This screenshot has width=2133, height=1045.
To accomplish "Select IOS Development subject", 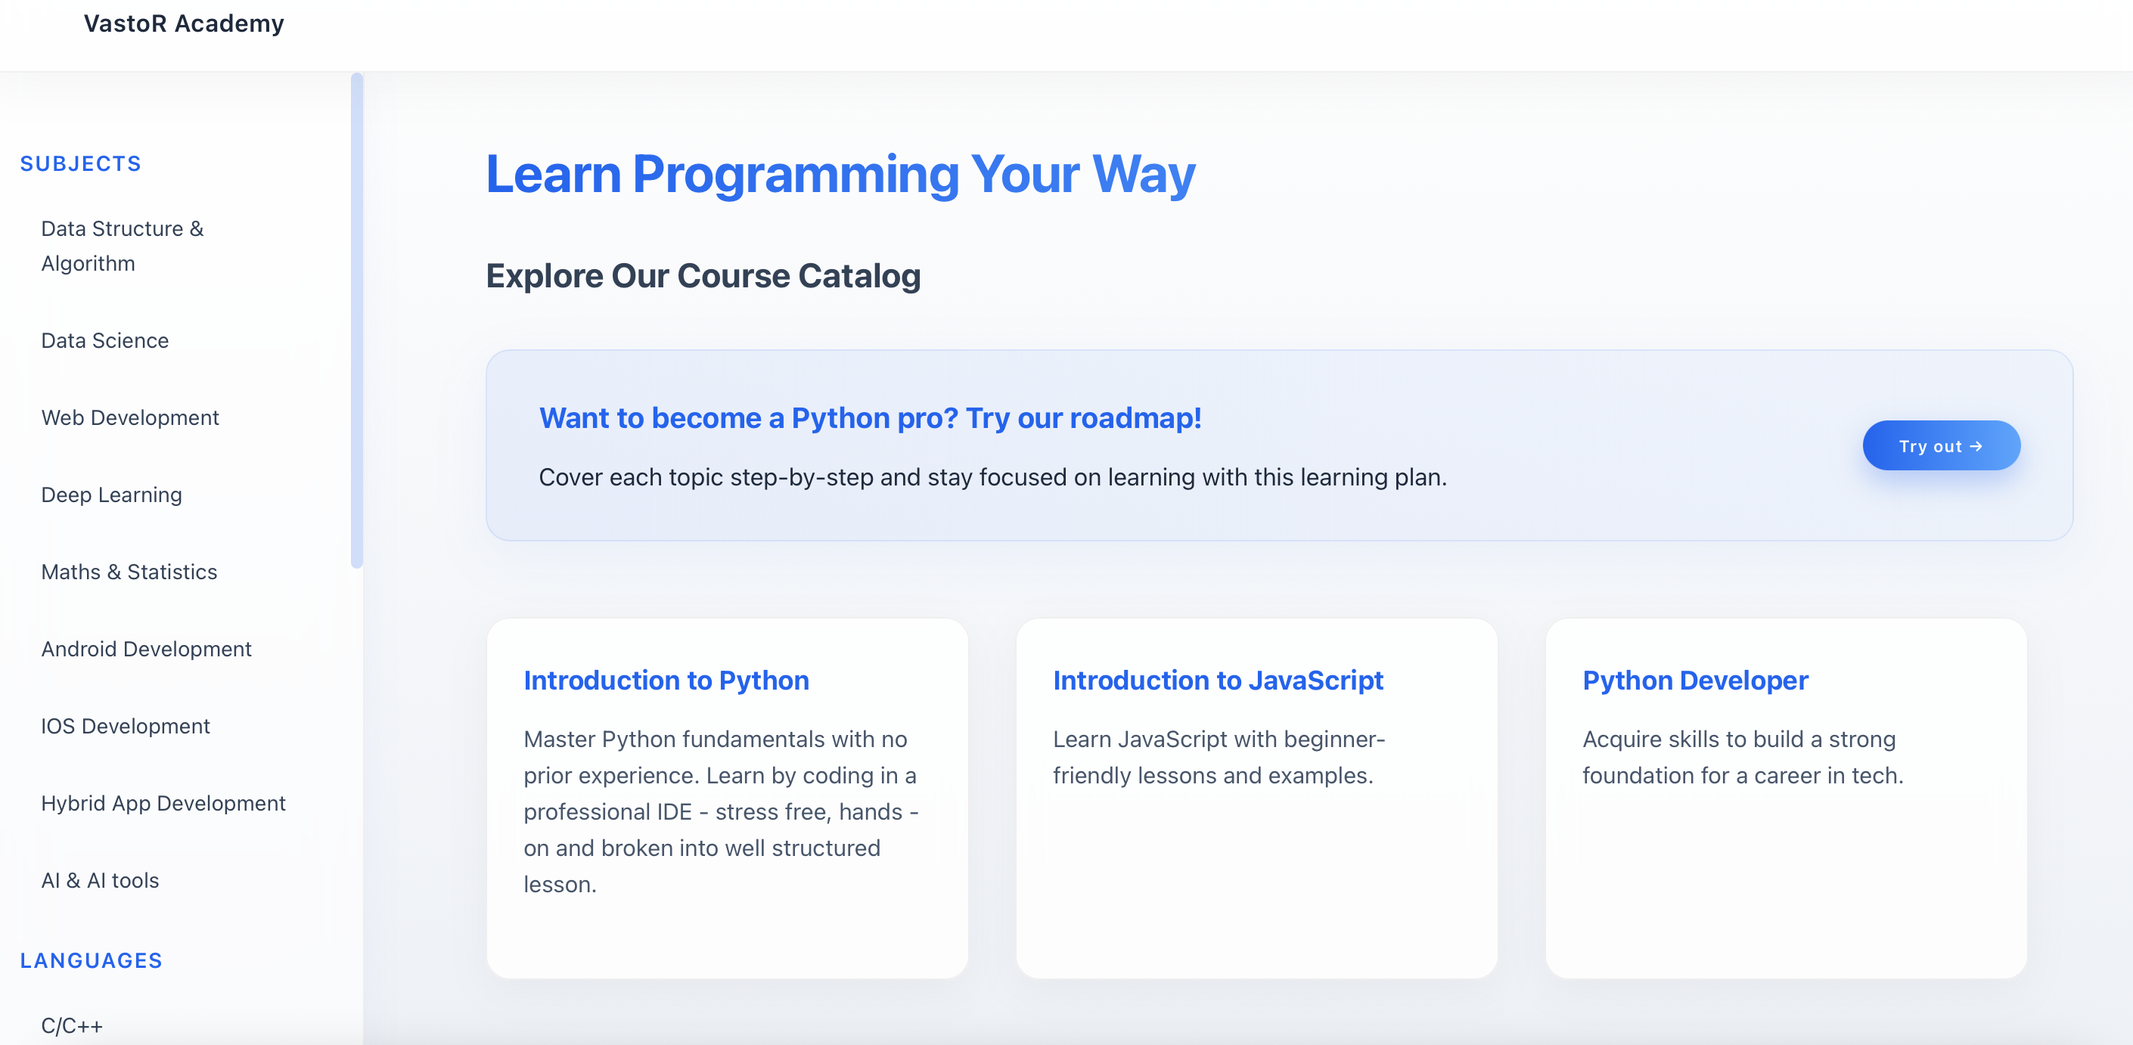I will point(125,725).
